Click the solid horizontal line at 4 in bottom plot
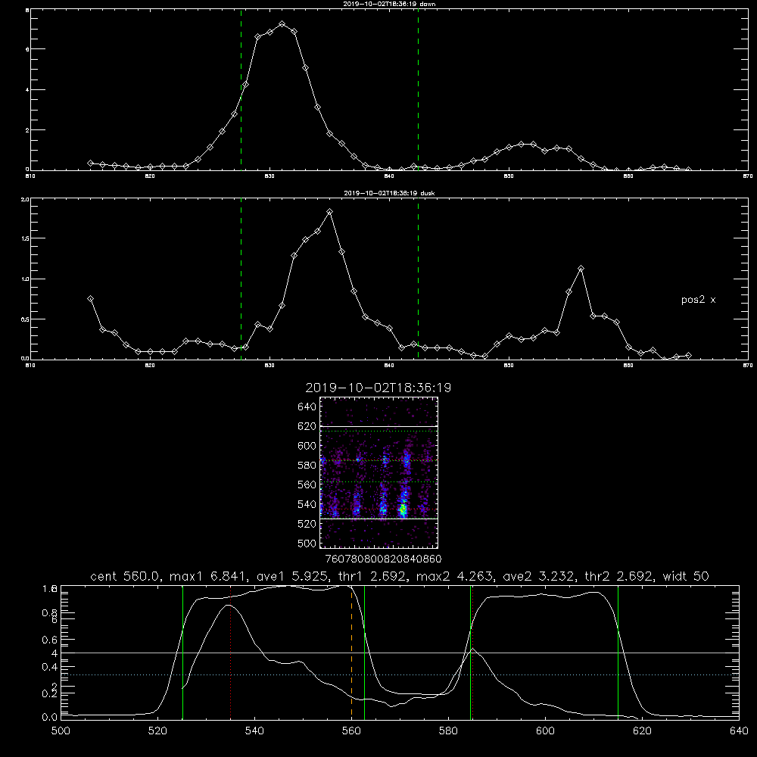757x757 pixels. point(400,653)
